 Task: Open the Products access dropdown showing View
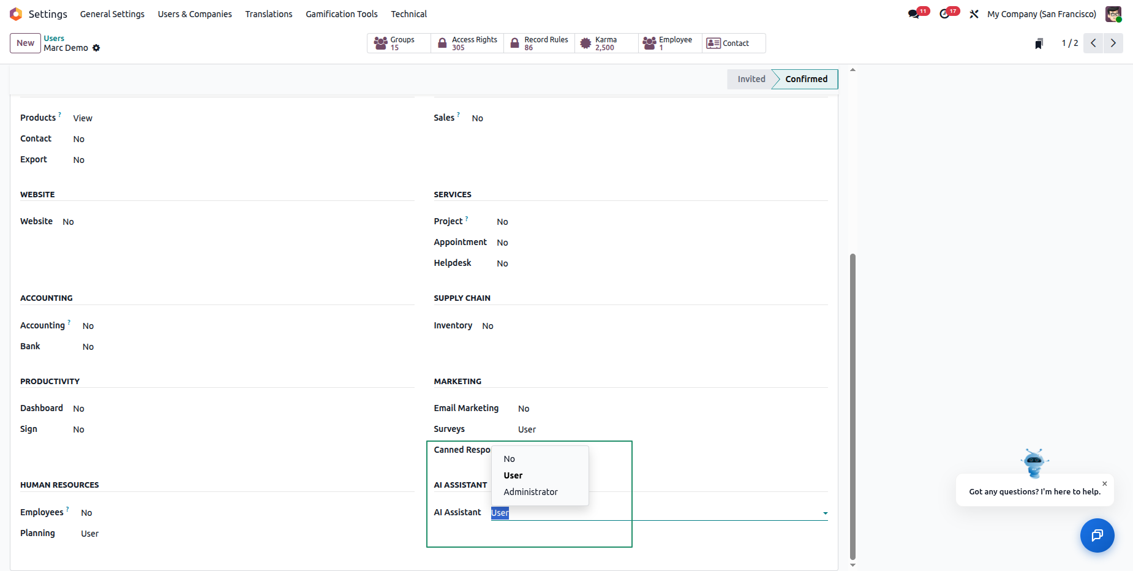[x=83, y=118]
